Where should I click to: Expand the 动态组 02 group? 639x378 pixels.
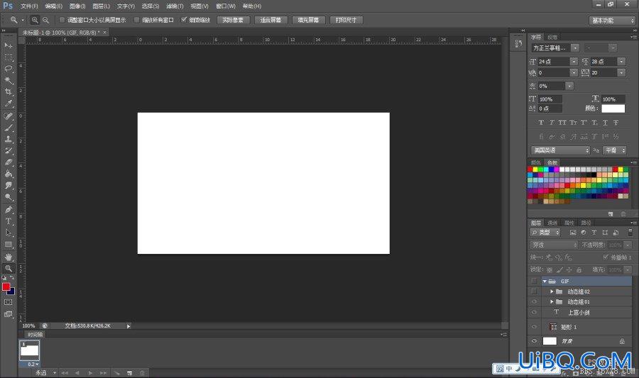[x=552, y=291]
